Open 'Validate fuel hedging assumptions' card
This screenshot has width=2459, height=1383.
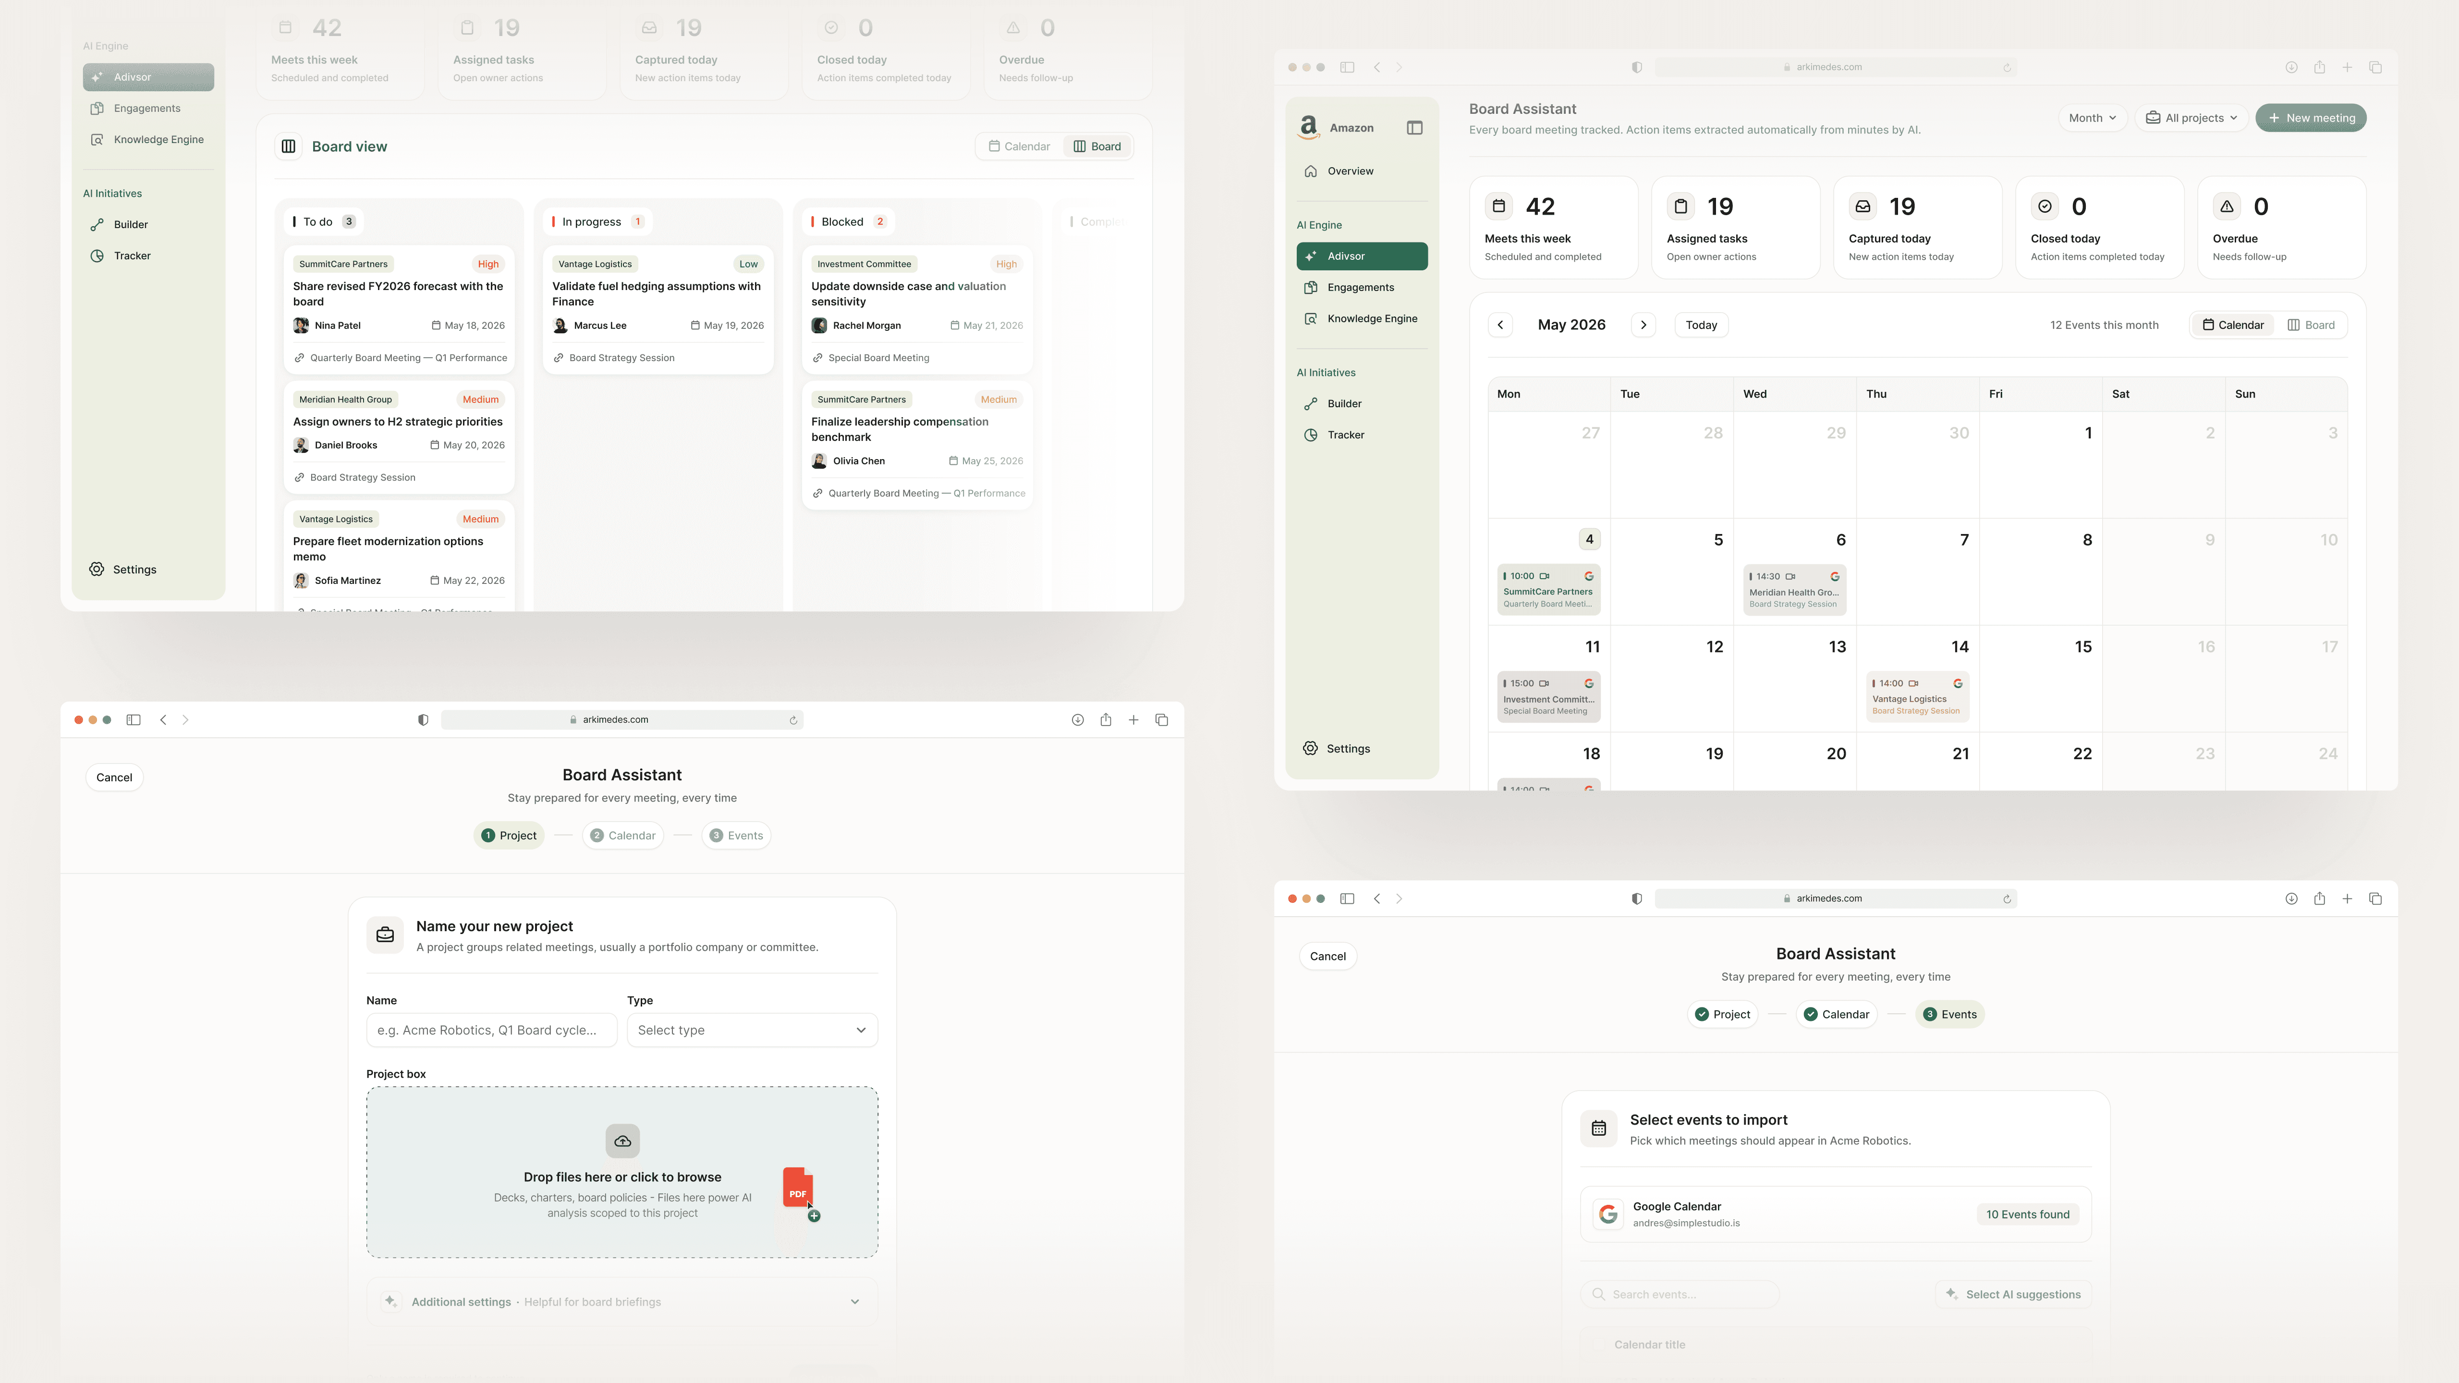tap(657, 310)
